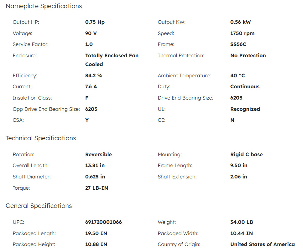Click the 90 V voltage value
This screenshot has height=252, width=303.
point(91,33)
